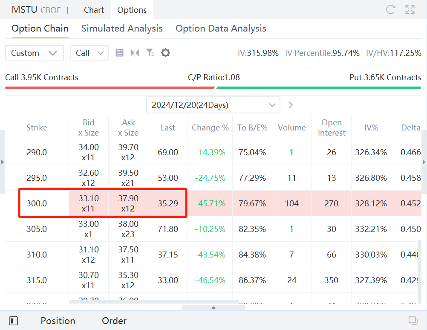Open the Call option type dropdown

click(x=89, y=53)
